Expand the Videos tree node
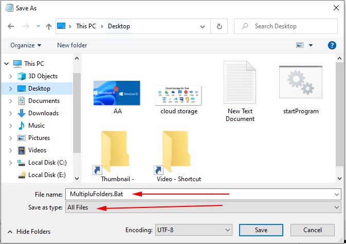This screenshot has height=244, width=346. (x=10, y=150)
